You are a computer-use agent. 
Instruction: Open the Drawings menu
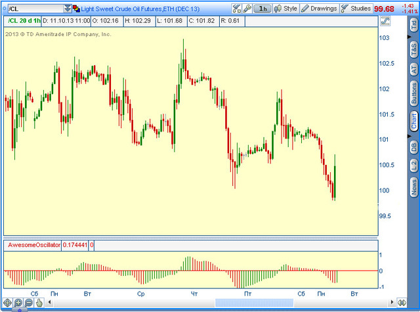point(320,9)
